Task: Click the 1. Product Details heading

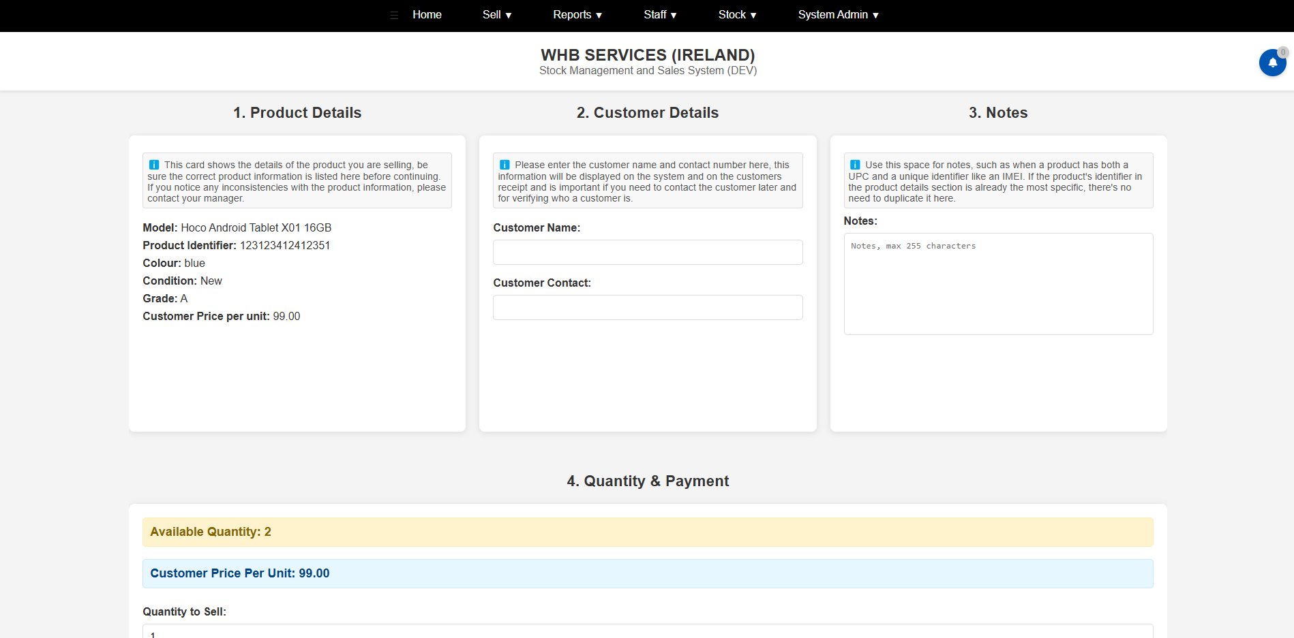Action: tap(297, 112)
